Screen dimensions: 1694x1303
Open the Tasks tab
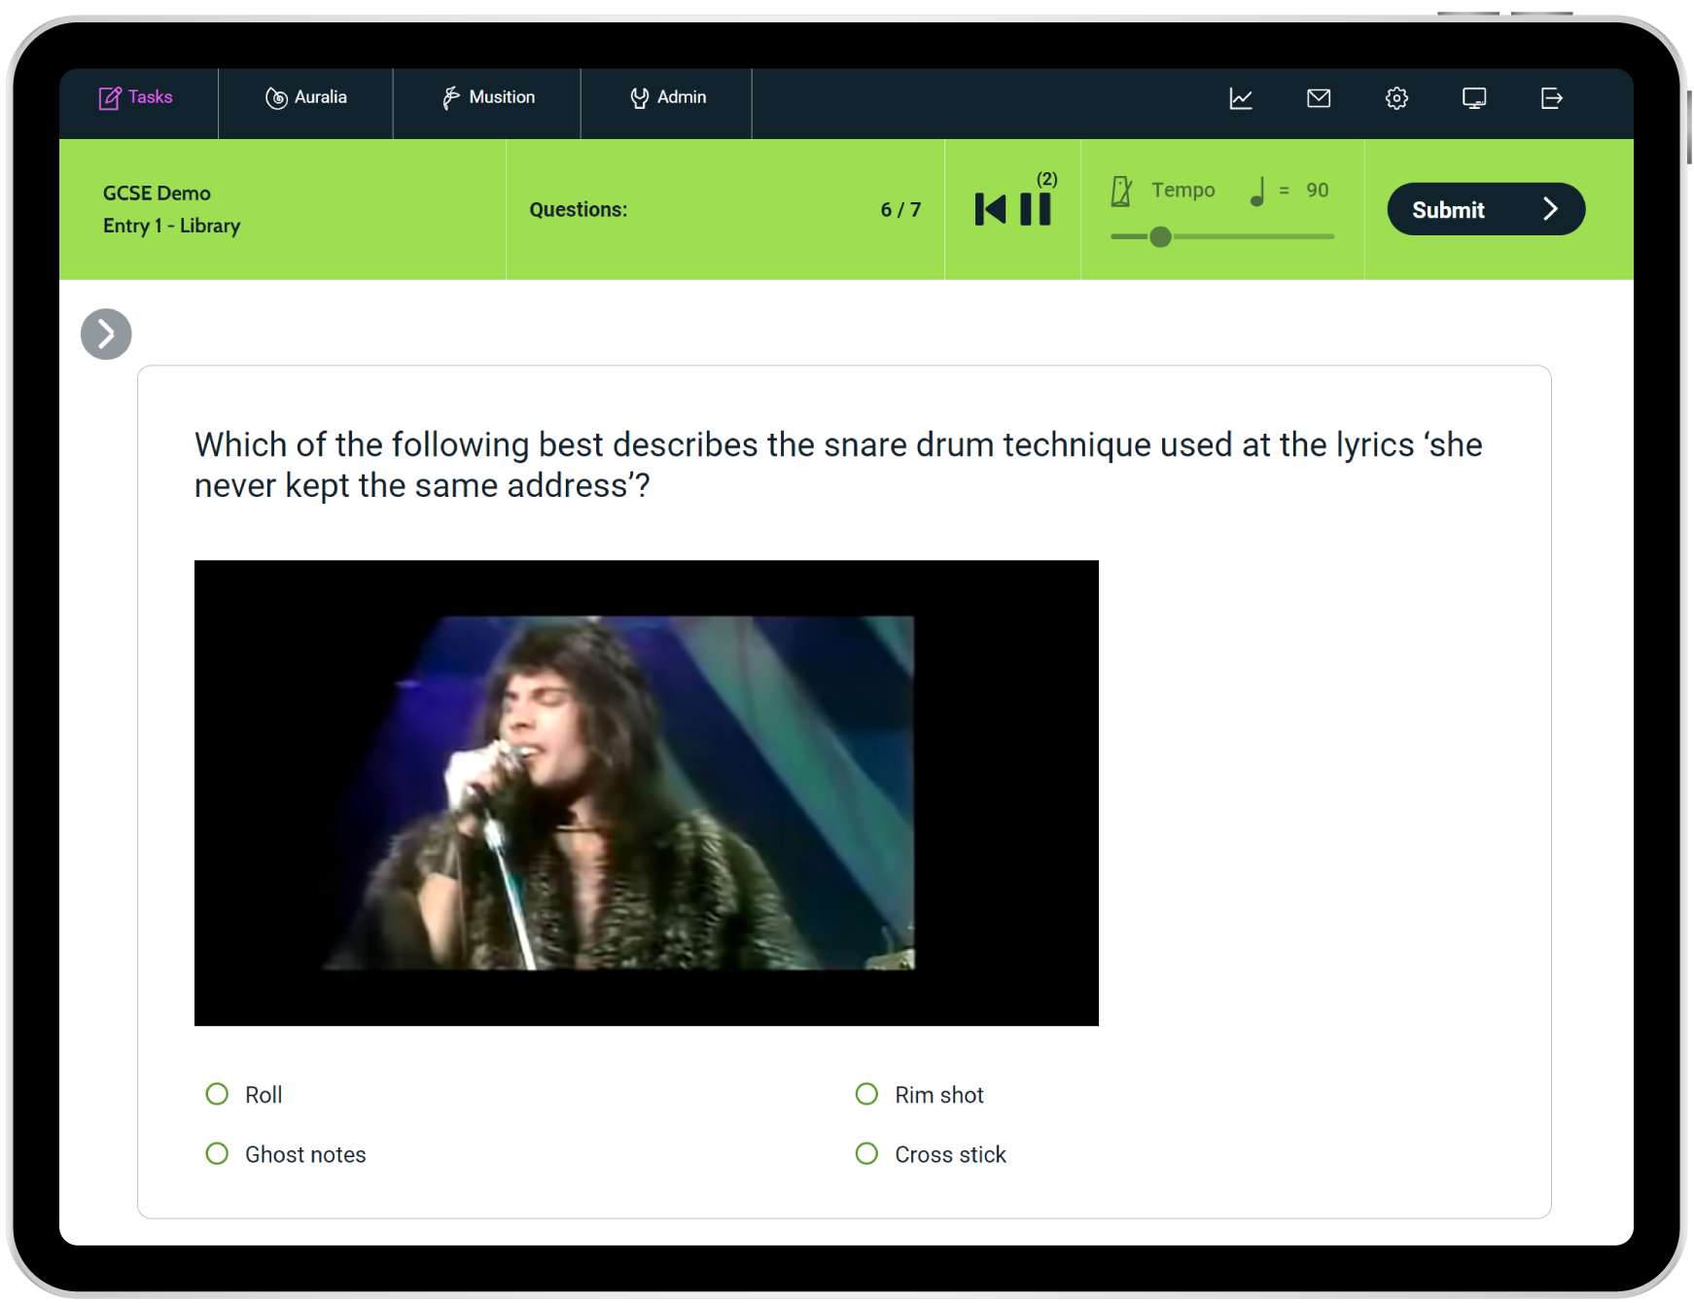pos(136,98)
